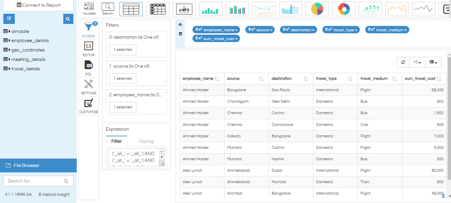Click the Search for... input field
The height and width of the screenshot is (203, 451).
click(x=38, y=181)
